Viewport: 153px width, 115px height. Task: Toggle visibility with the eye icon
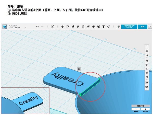click(x=147, y=69)
